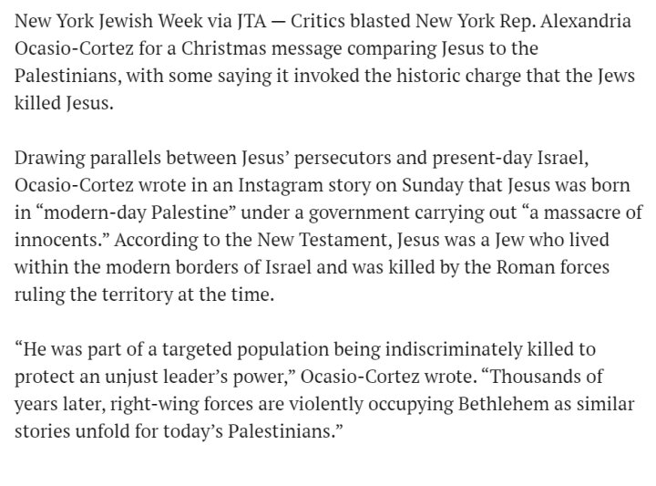Click the name "Alexandria" in first line
The image size is (656, 486).
(x=586, y=21)
